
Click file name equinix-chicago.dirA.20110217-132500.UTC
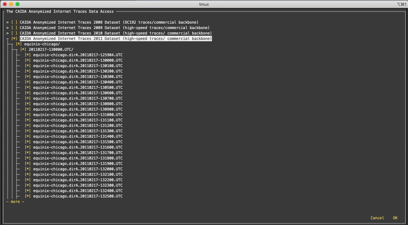tap(78, 196)
